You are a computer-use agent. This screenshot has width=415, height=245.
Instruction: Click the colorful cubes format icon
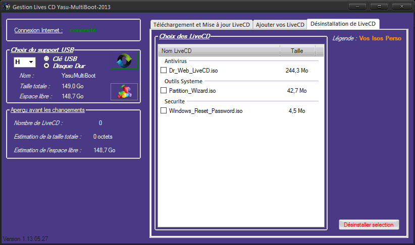(x=124, y=92)
